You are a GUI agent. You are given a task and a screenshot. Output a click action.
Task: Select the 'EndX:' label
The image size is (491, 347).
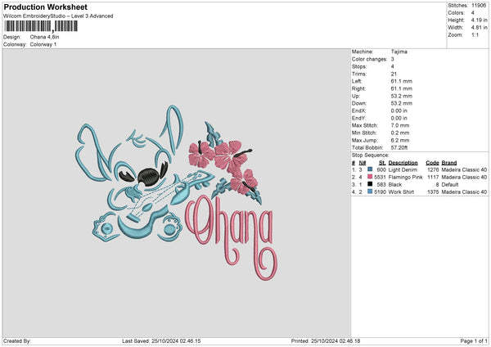[x=359, y=110]
